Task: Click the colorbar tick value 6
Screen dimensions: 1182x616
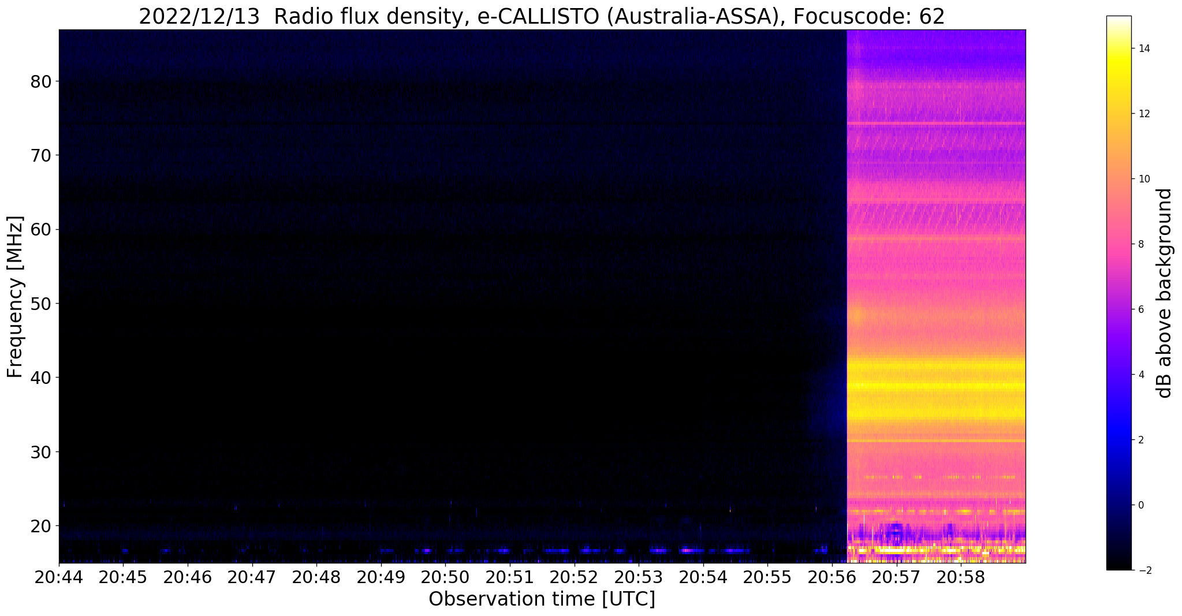Action: point(1140,309)
